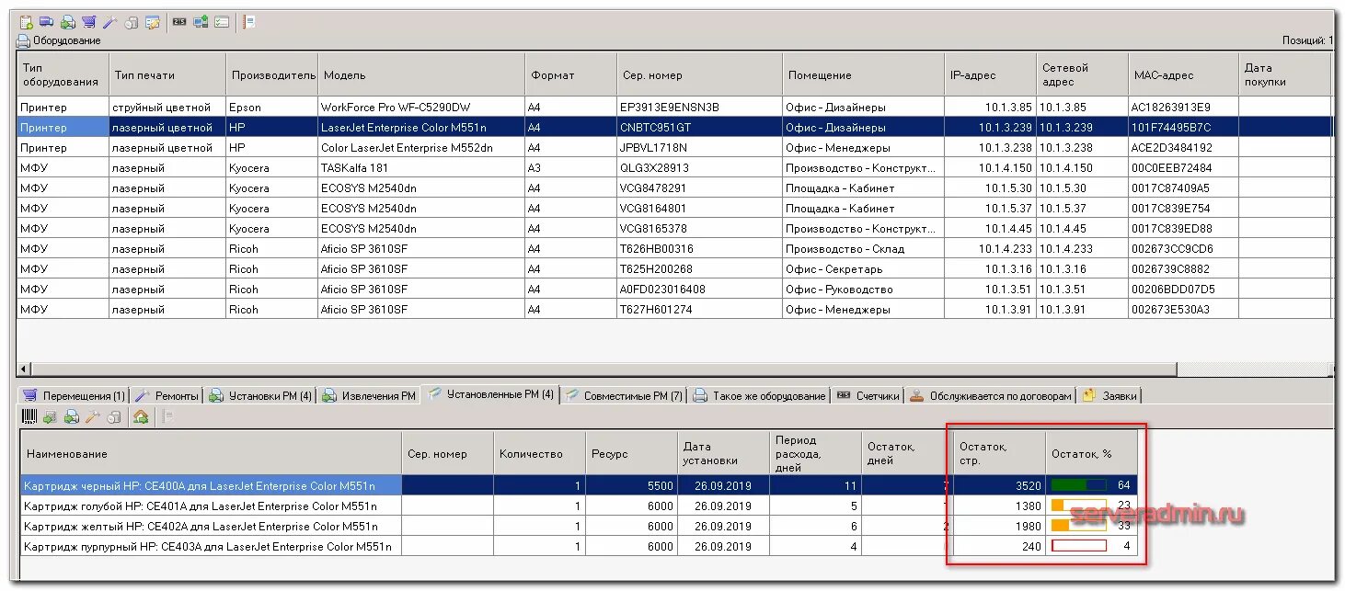Open the Такое же оборудование tab
This screenshot has height=591, width=1345.
click(760, 396)
